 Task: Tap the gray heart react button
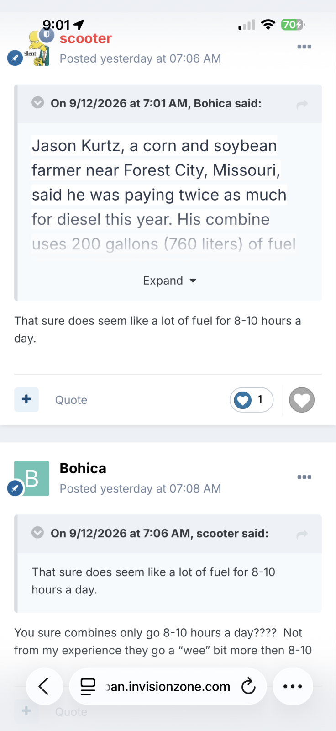pos(302,400)
